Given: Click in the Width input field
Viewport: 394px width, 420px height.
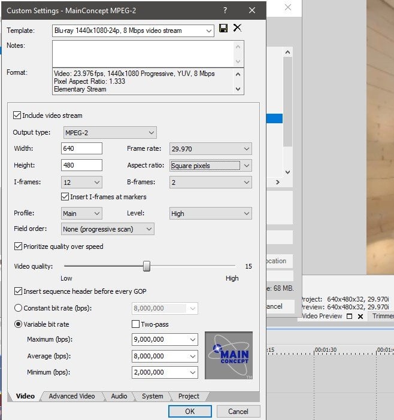Looking at the screenshot, I should point(81,148).
